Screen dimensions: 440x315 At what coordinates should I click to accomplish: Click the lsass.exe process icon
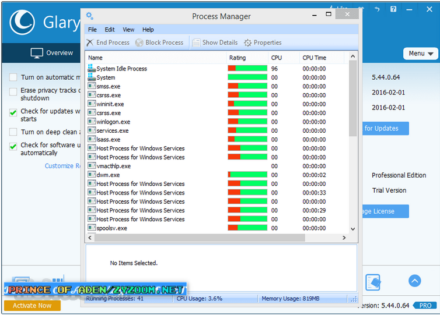click(92, 139)
